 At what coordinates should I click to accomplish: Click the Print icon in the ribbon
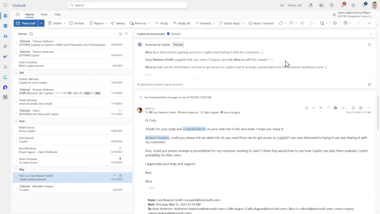coord(335,23)
